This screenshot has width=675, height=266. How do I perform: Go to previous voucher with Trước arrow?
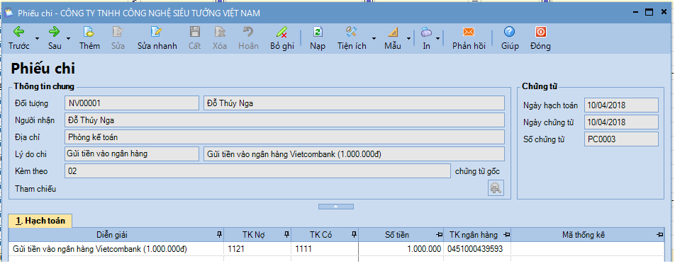(19, 37)
